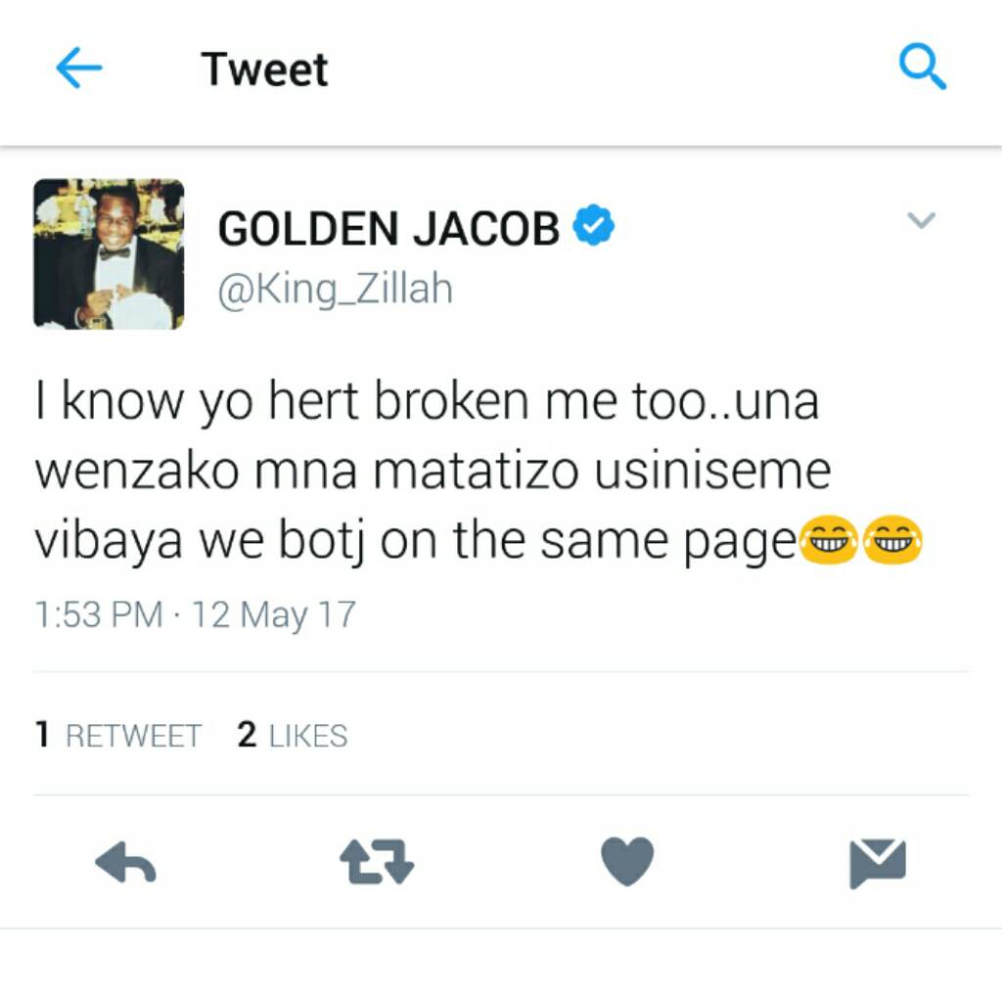This screenshot has height=995, width=1002.
Task: Reply to the tweet
Action: (x=126, y=862)
